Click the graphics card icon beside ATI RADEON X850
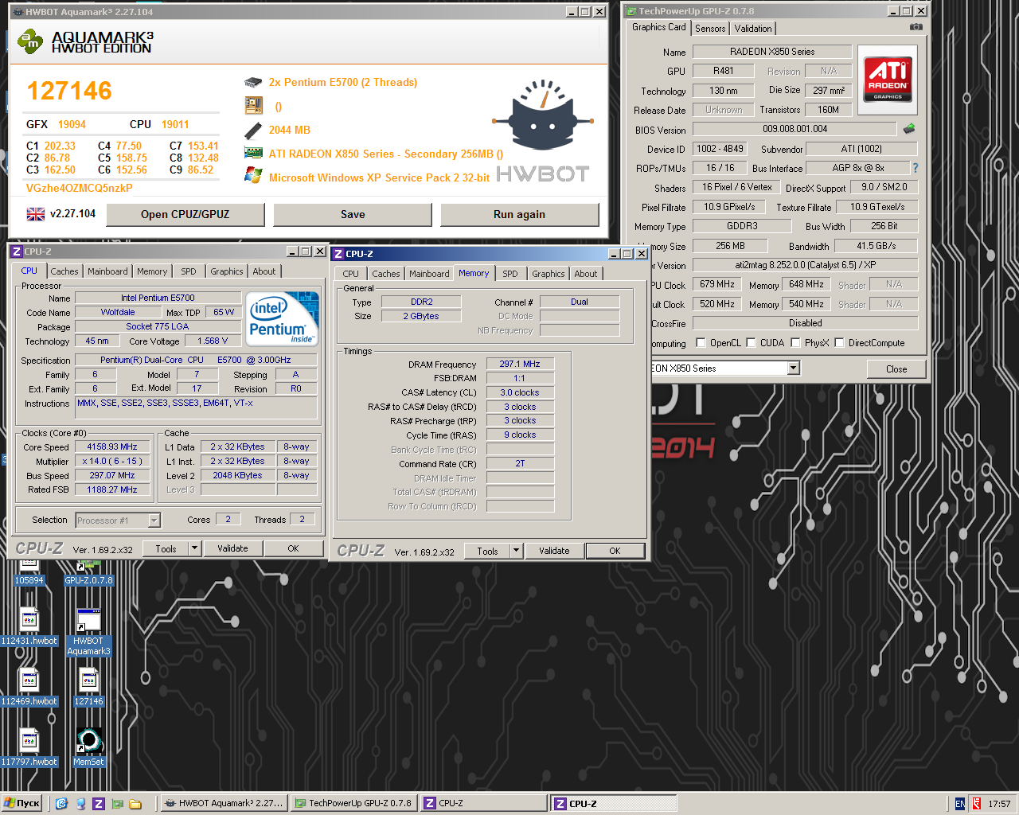This screenshot has height=815, width=1019. [x=253, y=153]
